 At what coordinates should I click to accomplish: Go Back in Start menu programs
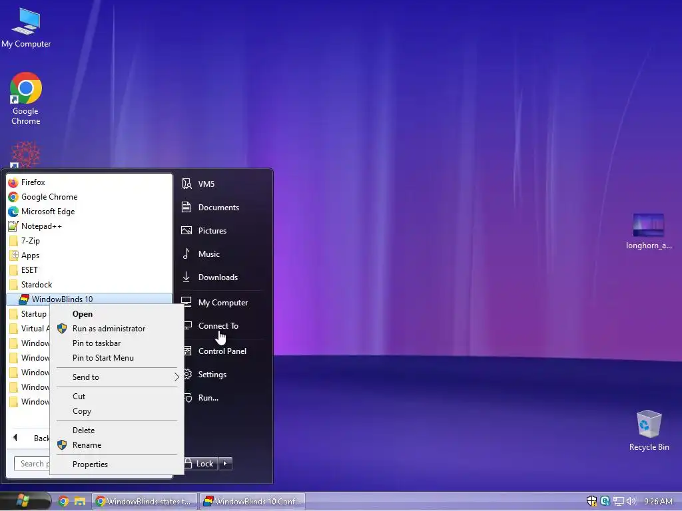click(31, 438)
